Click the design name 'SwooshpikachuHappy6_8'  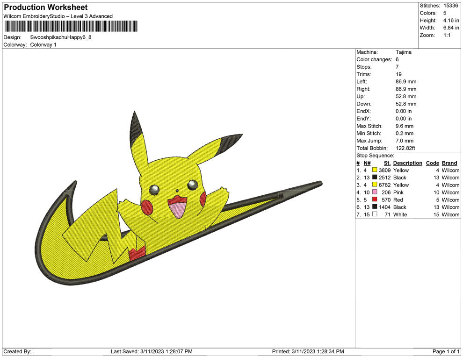61,37
